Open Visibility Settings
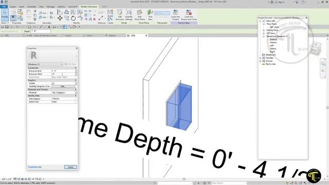This screenshot has height=185, width=329. pos(129,15)
